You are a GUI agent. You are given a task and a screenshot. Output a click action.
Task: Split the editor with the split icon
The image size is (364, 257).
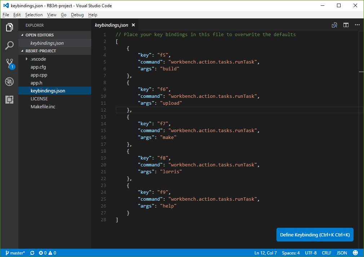[346, 25]
